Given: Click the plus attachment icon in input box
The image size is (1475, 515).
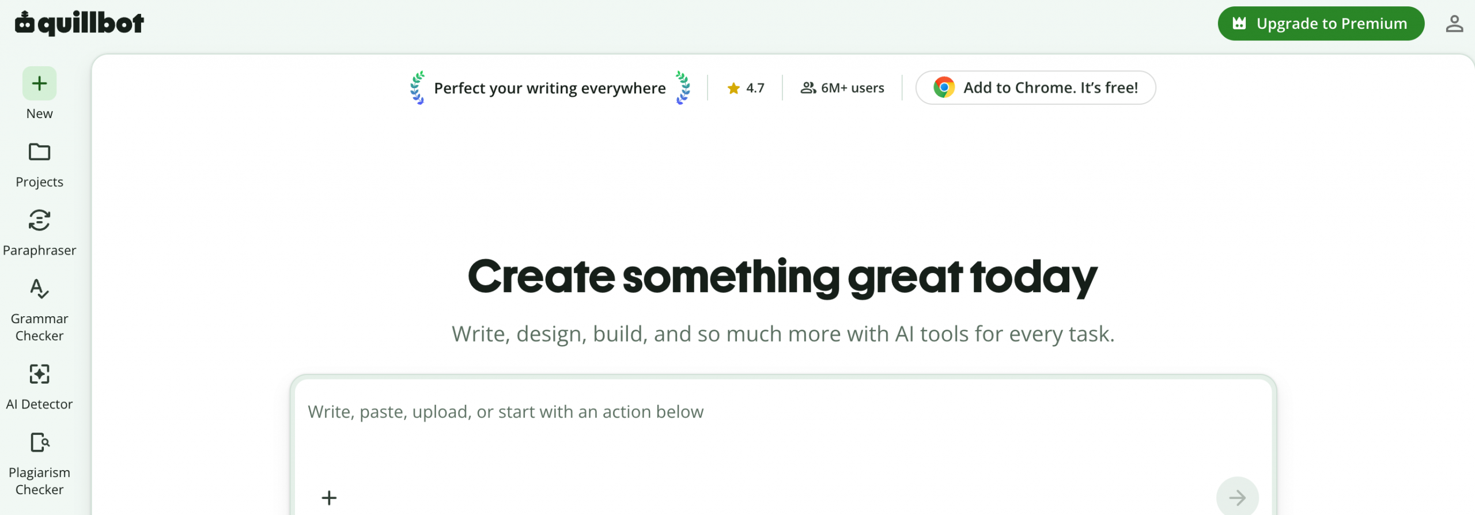Looking at the screenshot, I should tap(329, 498).
